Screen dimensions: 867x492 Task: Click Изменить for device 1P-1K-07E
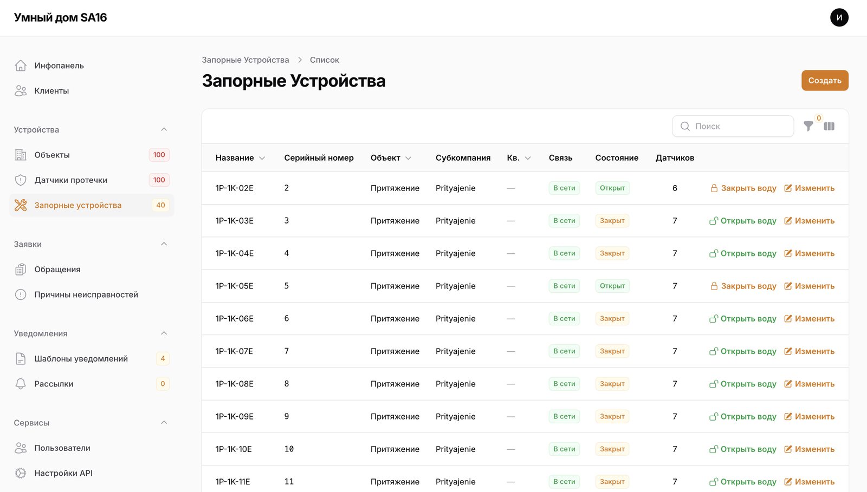click(x=810, y=351)
